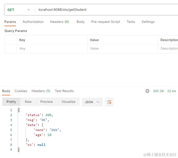Open the Test Results tab

[64, 91]
